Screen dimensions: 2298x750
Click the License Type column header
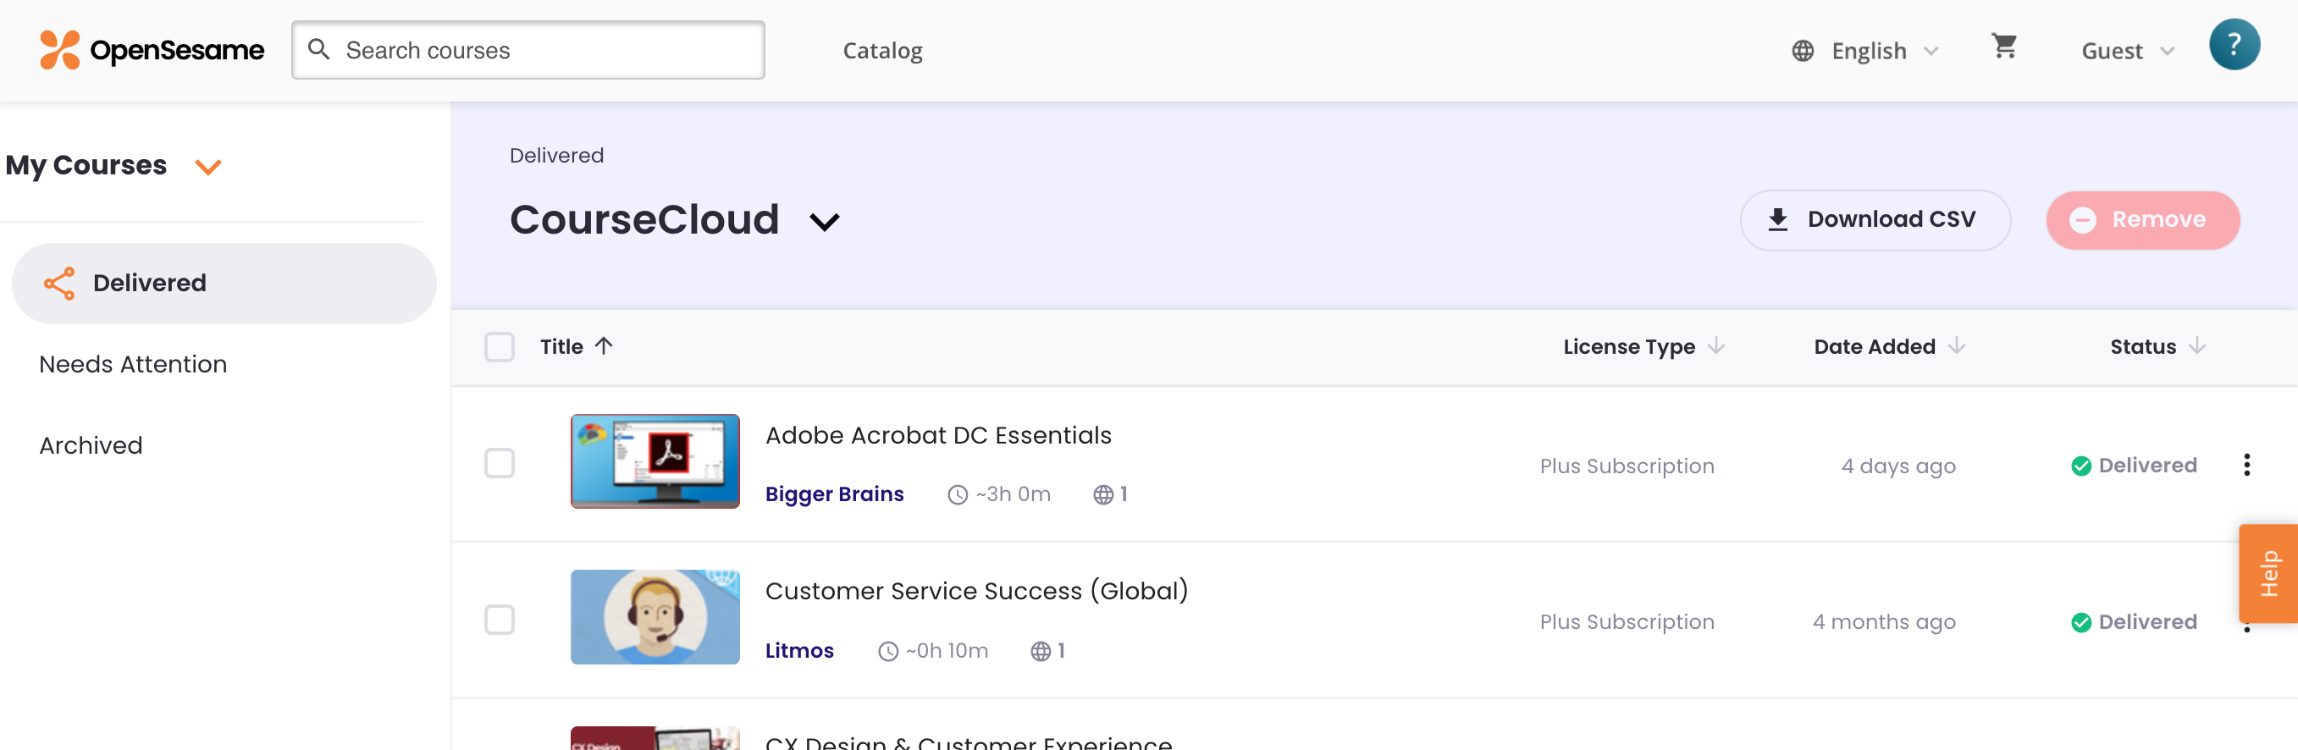click(1629, 347)
